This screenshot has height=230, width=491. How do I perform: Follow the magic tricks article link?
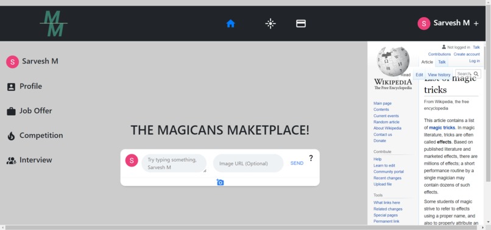point(442,128)
